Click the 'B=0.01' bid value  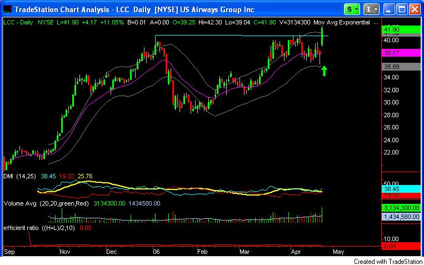[136, 22]
